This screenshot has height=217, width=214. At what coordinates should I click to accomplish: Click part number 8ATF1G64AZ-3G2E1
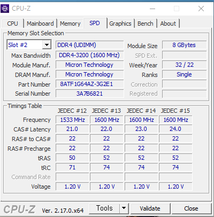[89, 84]
